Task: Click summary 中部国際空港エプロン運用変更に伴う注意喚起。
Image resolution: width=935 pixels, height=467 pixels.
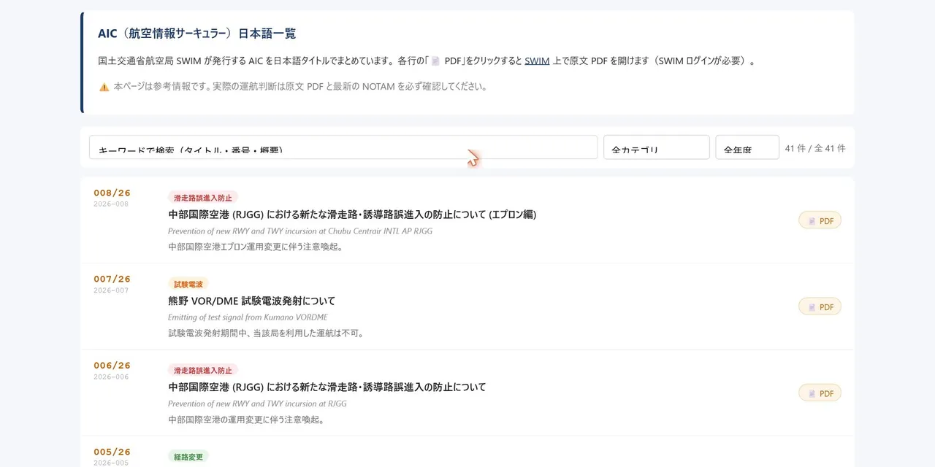Action: click(256, 247)
